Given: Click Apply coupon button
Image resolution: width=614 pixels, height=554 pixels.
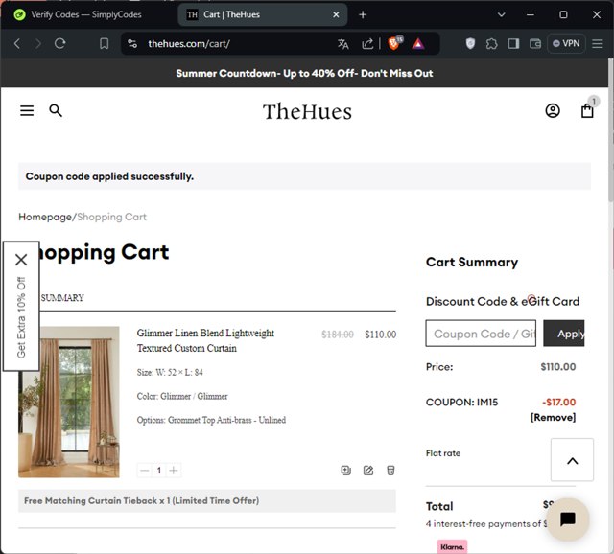Looking at the screenshot, I should tap(564, 334).
